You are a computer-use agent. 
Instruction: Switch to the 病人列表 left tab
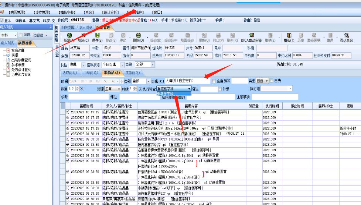tap(7, 43)
